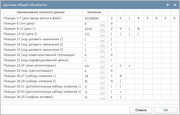
Task: Click ellipsis button for код транслитерации row
Action: tap(103, 71)
